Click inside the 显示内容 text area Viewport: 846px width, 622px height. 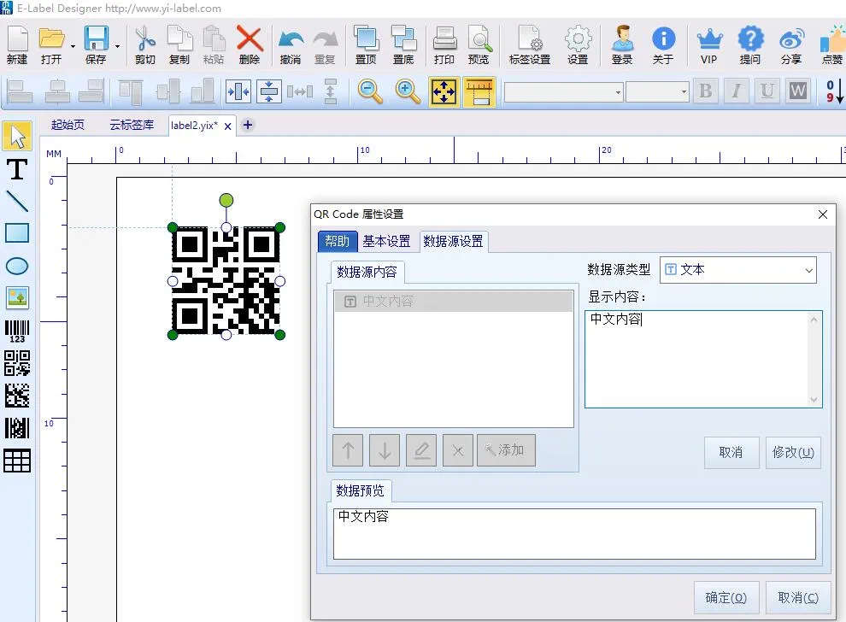[703, 359]
